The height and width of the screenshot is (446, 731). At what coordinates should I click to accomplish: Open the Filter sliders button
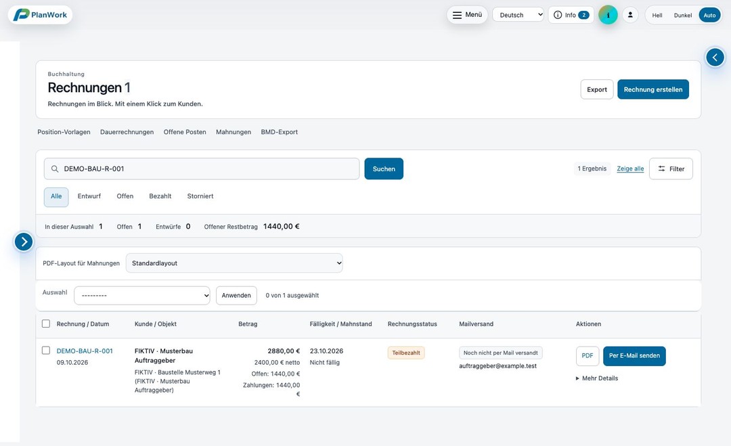[671, 169]
